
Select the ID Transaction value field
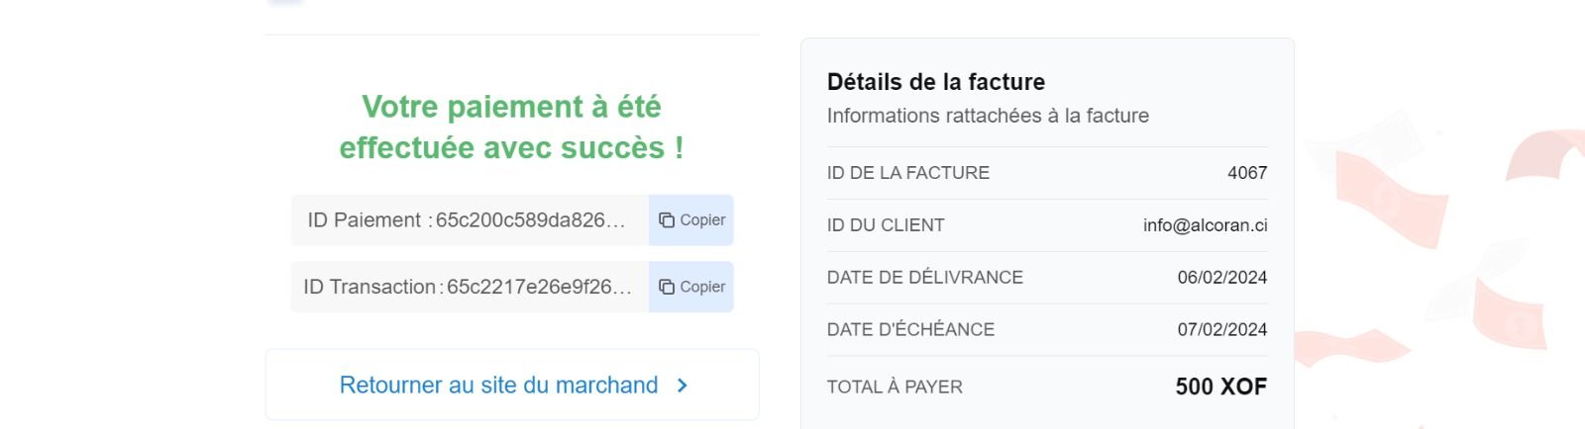tap(470, 287)
